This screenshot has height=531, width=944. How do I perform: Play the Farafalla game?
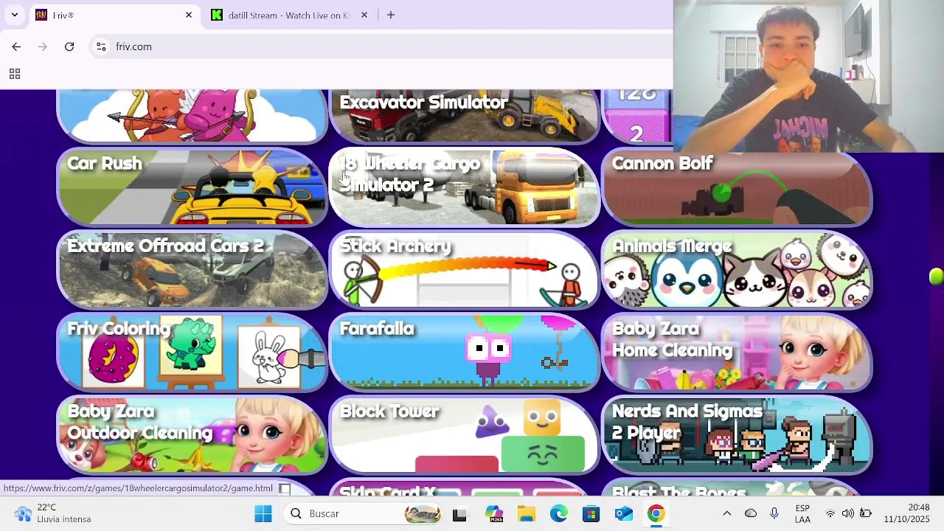(465, 353)
